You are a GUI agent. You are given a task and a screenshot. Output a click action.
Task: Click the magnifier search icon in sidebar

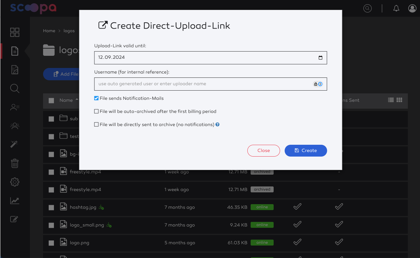[x=15, y=88]
